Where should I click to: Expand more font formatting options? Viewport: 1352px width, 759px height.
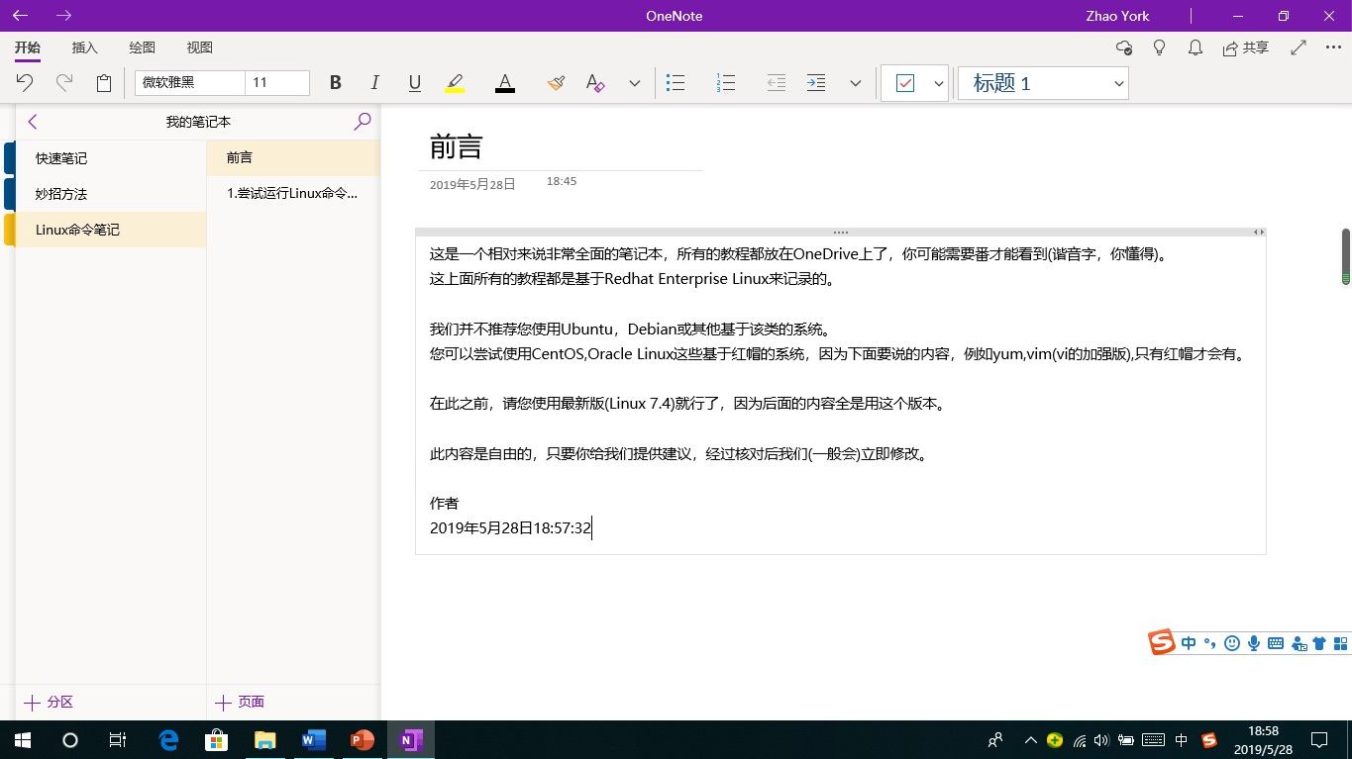click(635, 84)
